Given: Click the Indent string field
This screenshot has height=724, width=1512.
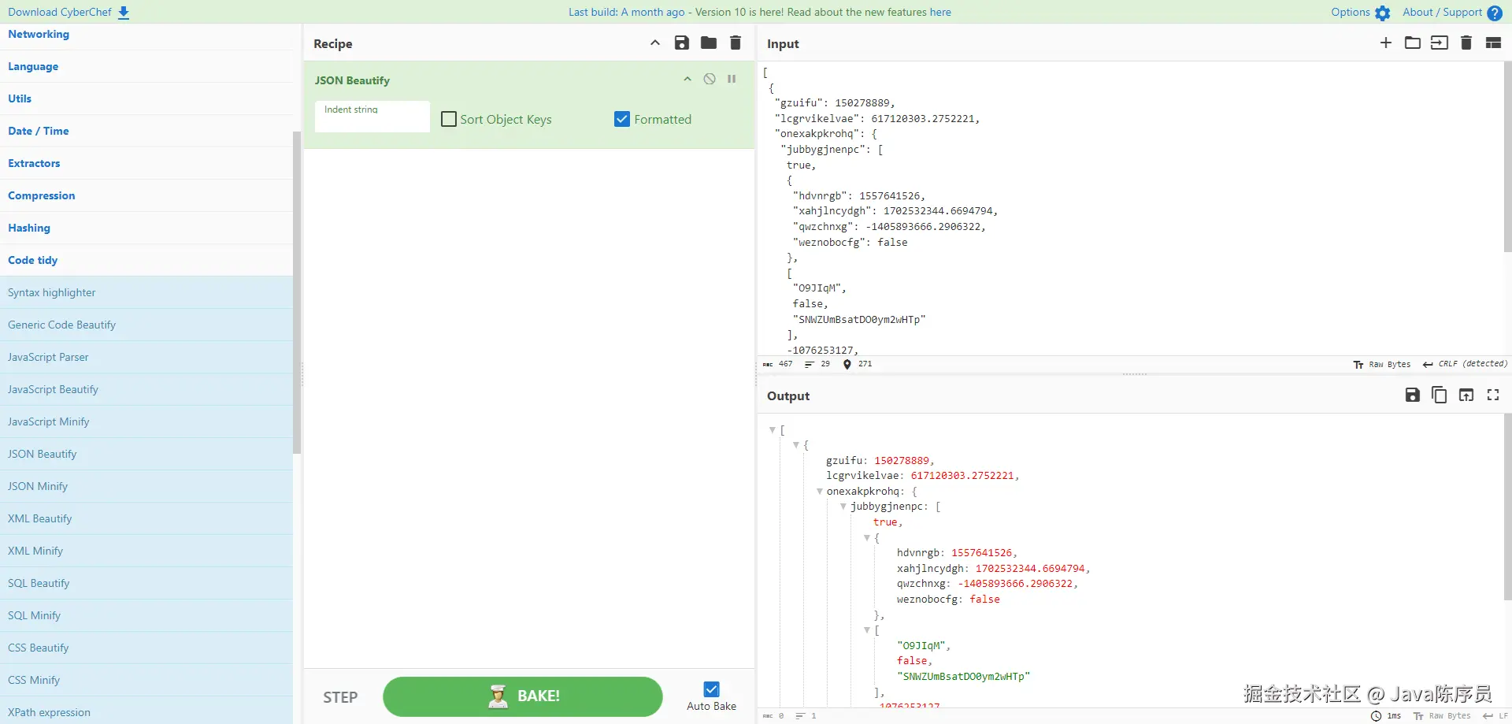Looking at the screenshot, I should [x=372, y=117].
